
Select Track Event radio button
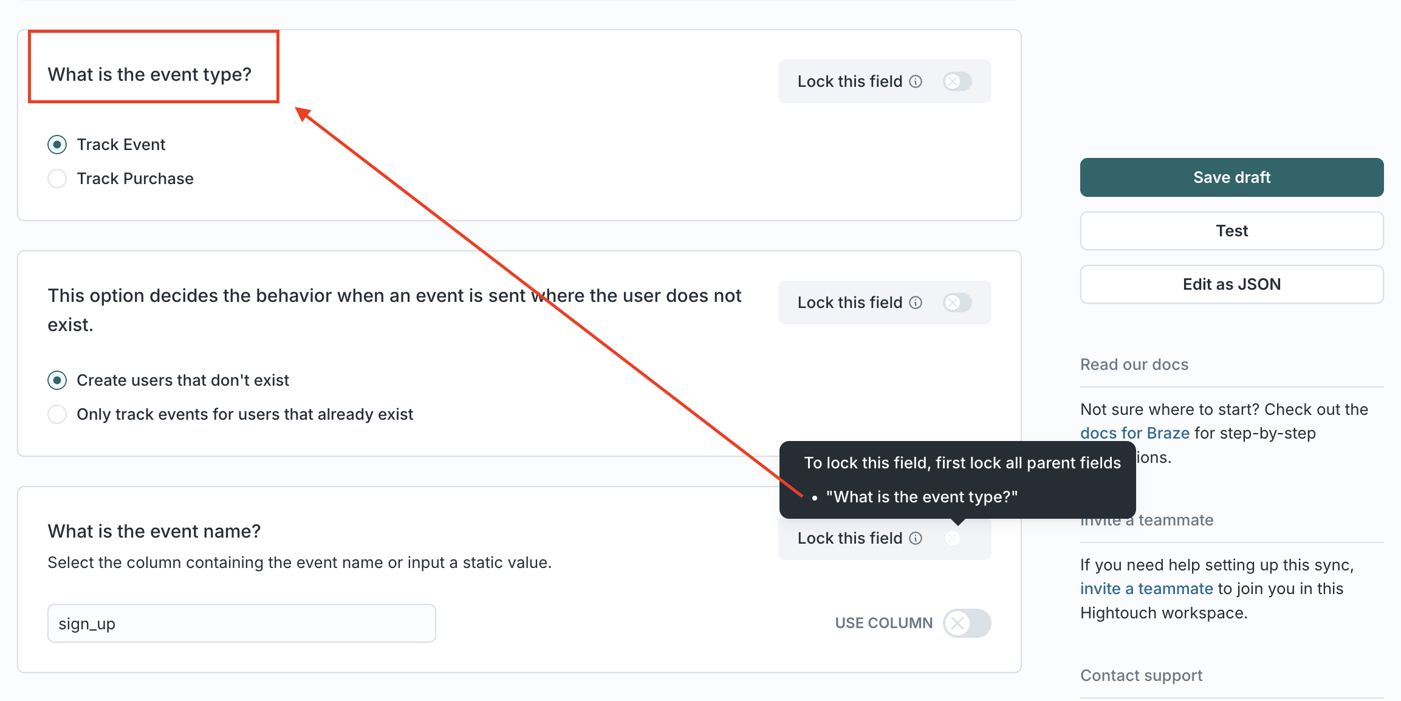[57, 144]
